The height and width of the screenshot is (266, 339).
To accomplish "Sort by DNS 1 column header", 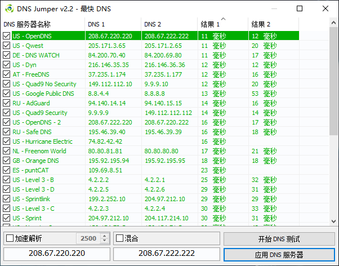I will click(x=113, y=24).
